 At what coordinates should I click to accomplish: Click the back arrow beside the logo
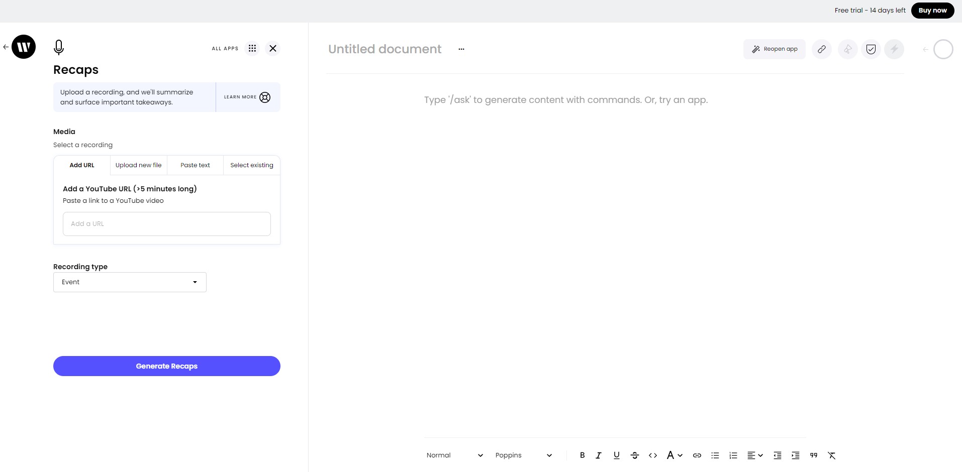click(x=6, y=47)
